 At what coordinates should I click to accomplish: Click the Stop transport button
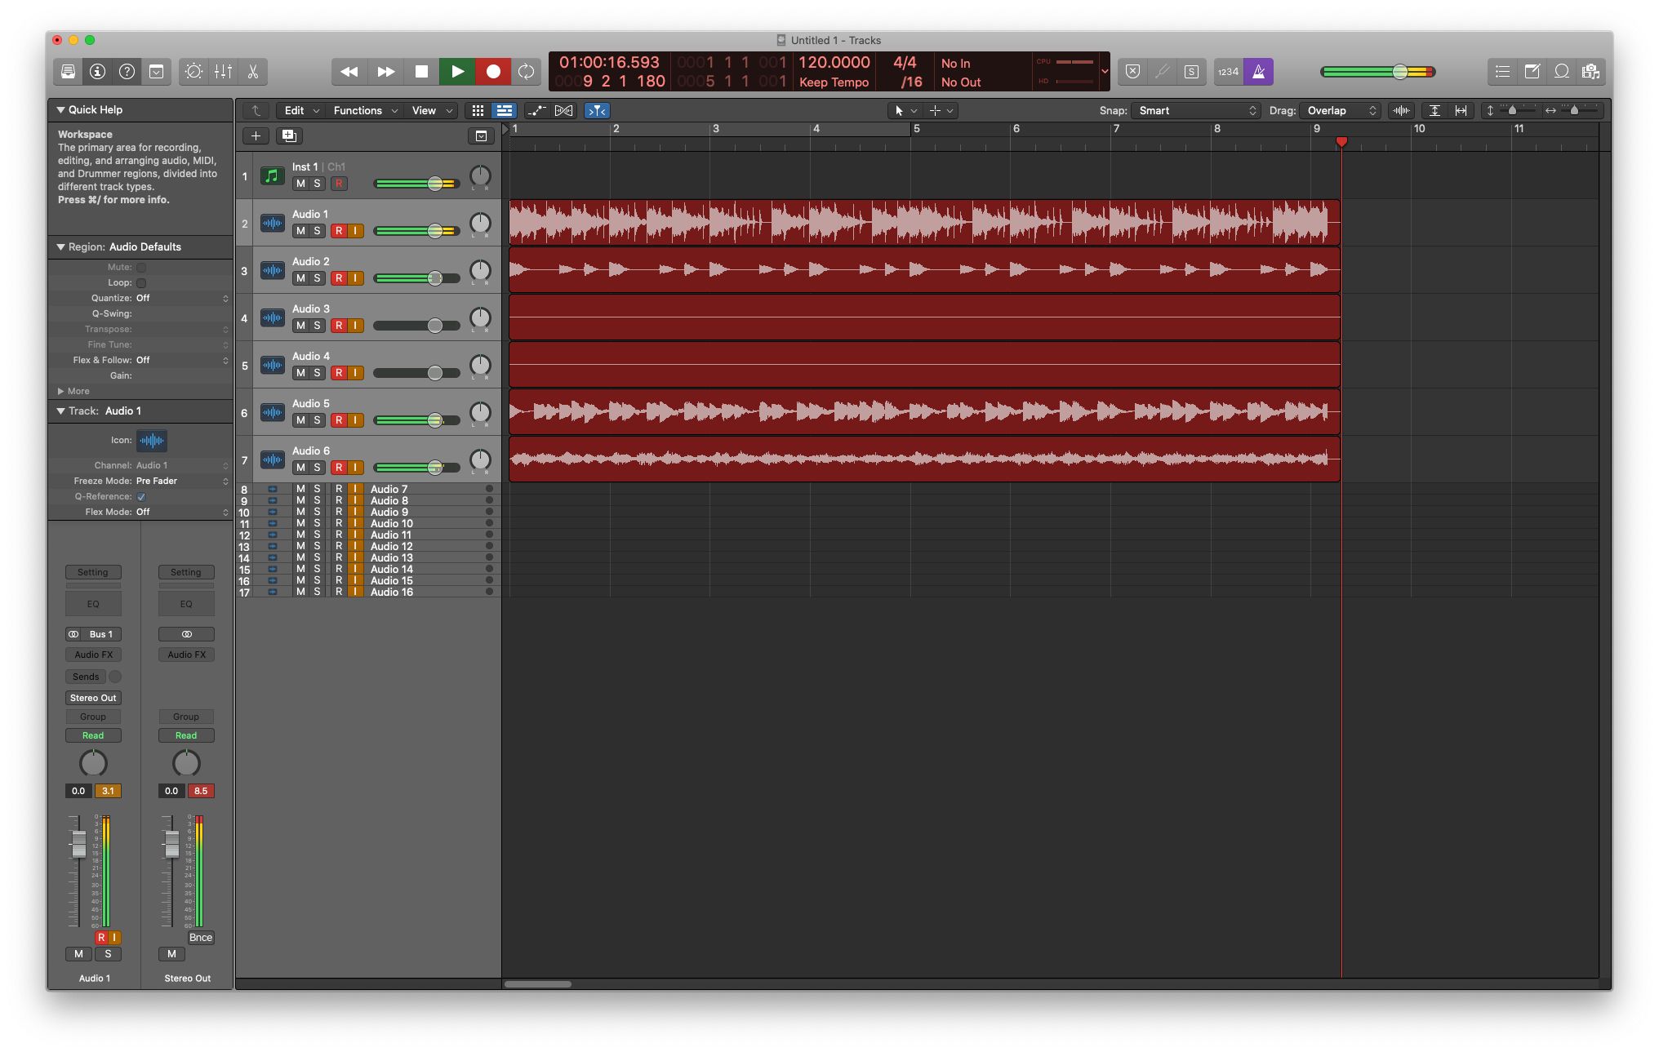pyautogui.click(x=421, y=72)
